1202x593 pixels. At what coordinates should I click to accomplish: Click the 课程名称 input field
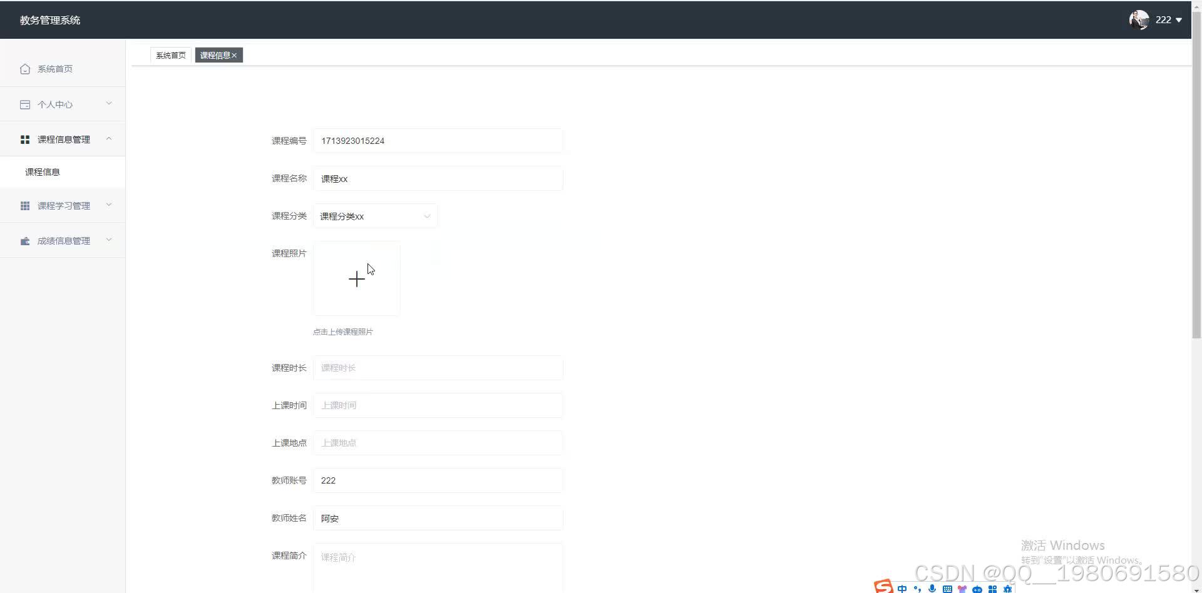pyautogui.click(x=438, y=179)
